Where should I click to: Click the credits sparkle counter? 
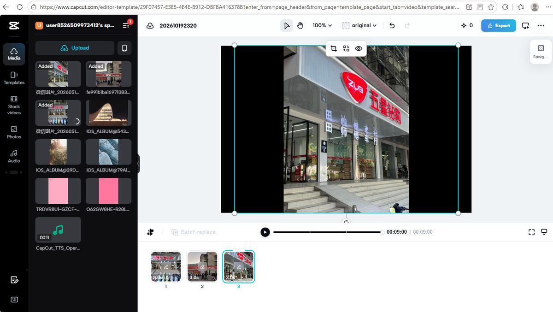coord(467,26)
